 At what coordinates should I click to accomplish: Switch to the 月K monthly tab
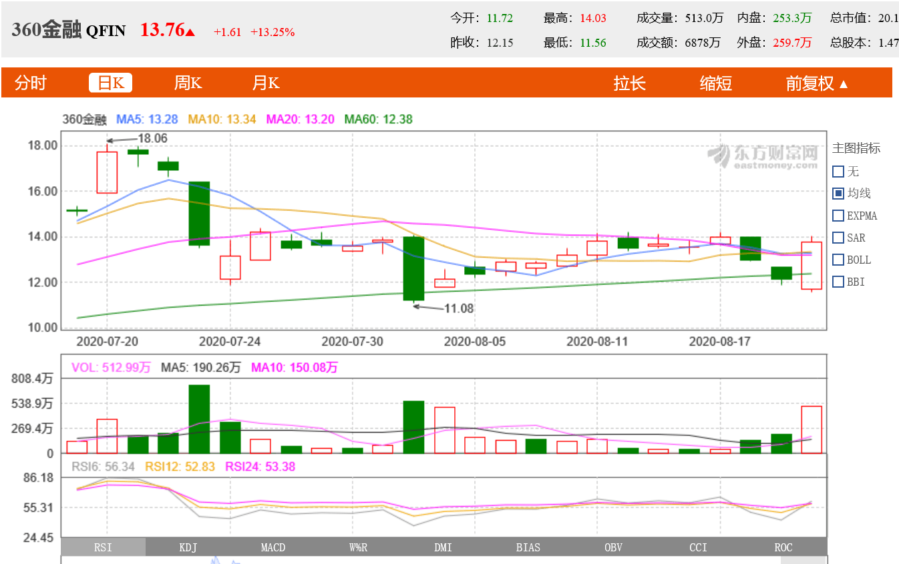point(265,83)
